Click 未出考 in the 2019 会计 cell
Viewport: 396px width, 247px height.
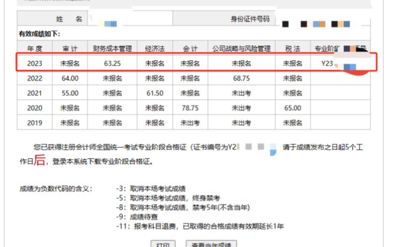tap(190, 123)
